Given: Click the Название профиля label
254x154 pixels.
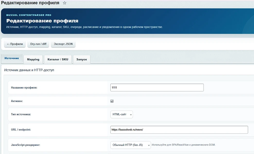Looking at the screenshot, I should (x=24, y=88).
